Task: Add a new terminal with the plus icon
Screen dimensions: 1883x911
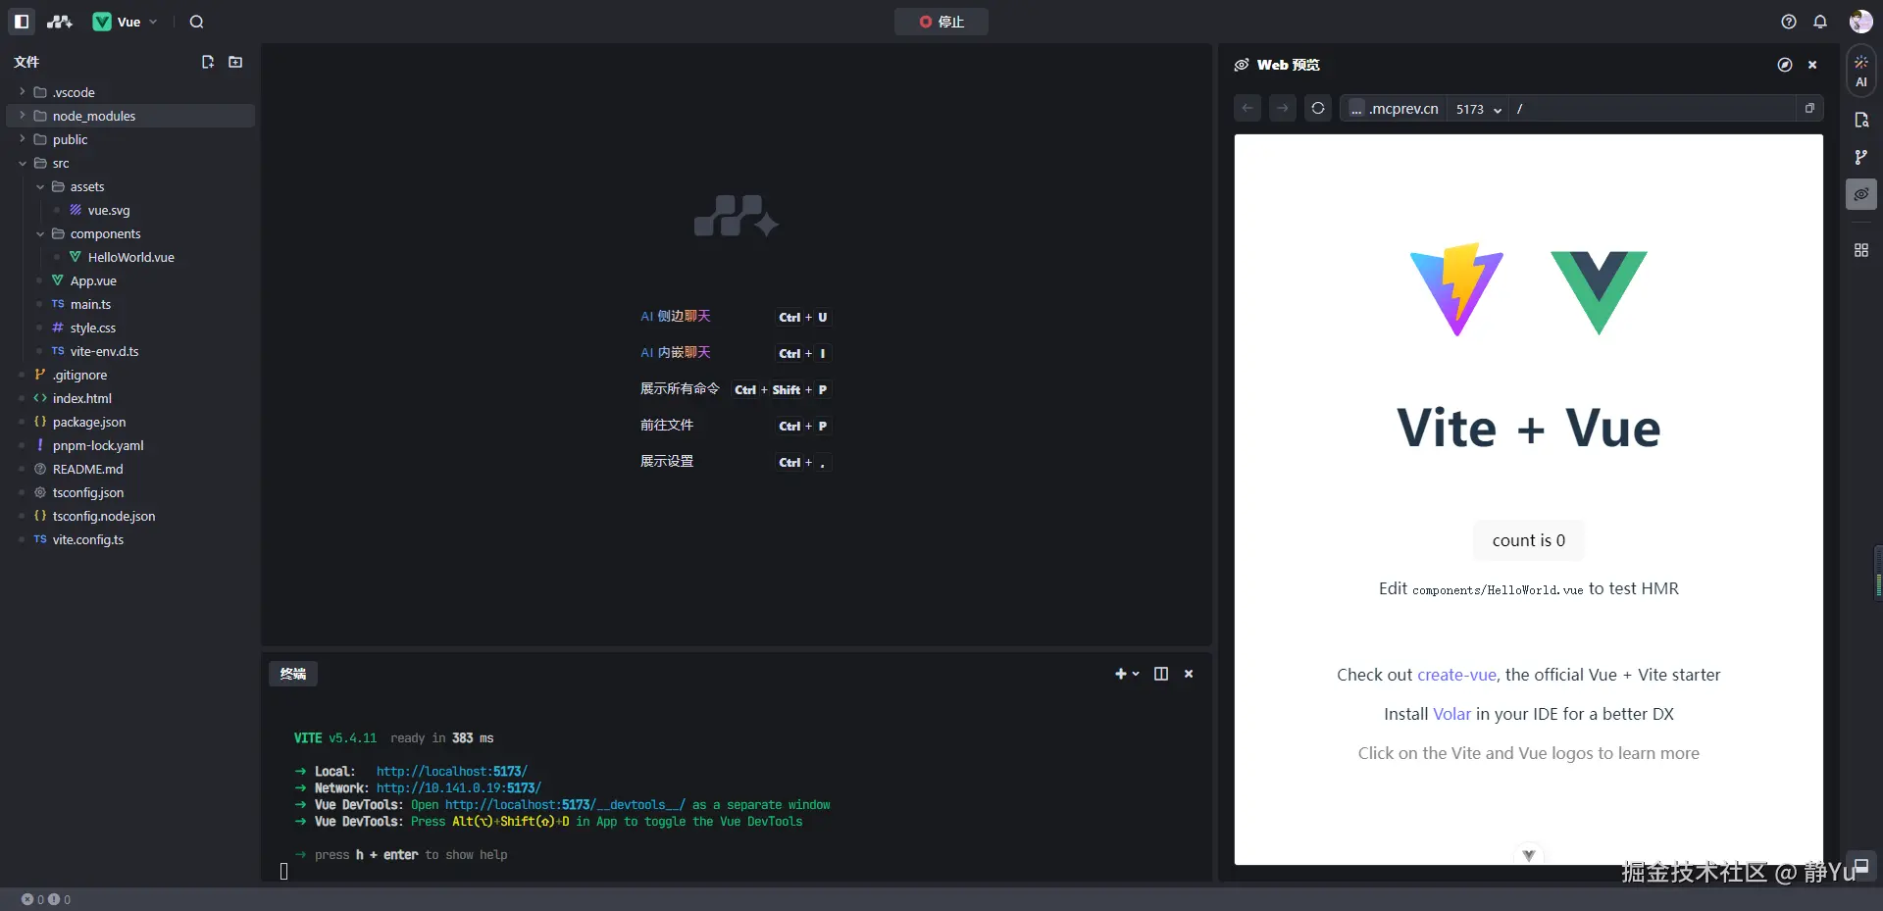Action: coord(1120,674)
